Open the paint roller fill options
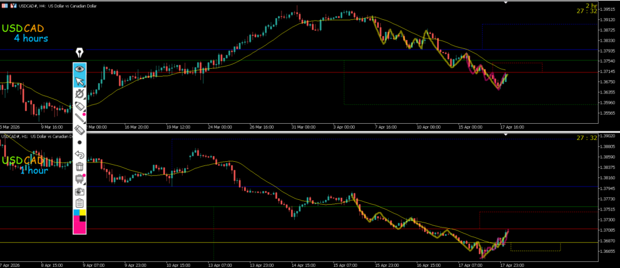Image resolution: width=620 pixels, height=268 pixels. coord(79,179)
